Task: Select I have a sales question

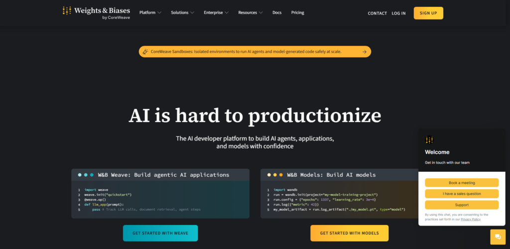Action: (x=462, y=194)
